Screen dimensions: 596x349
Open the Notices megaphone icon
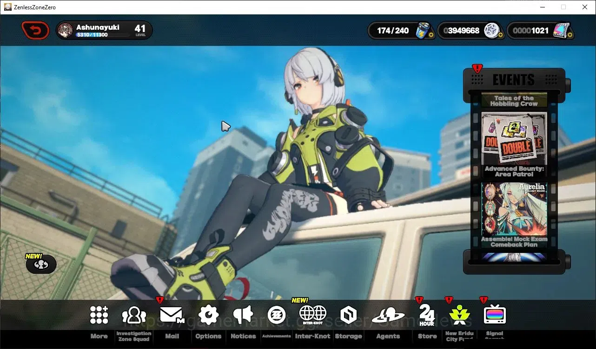tap(243, 315)
